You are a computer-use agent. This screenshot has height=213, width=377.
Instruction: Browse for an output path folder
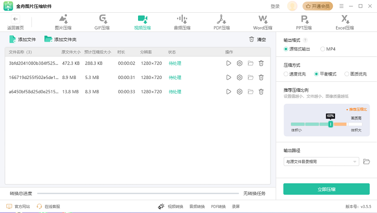(x=367, y=162)
